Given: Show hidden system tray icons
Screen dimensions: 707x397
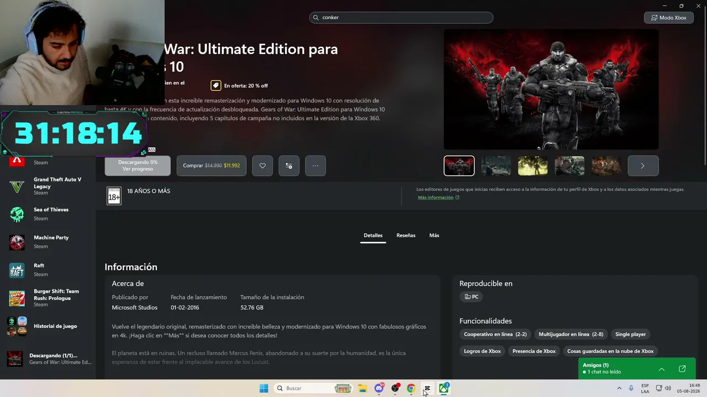Looking at the screenshot, I should coord(619,388).
